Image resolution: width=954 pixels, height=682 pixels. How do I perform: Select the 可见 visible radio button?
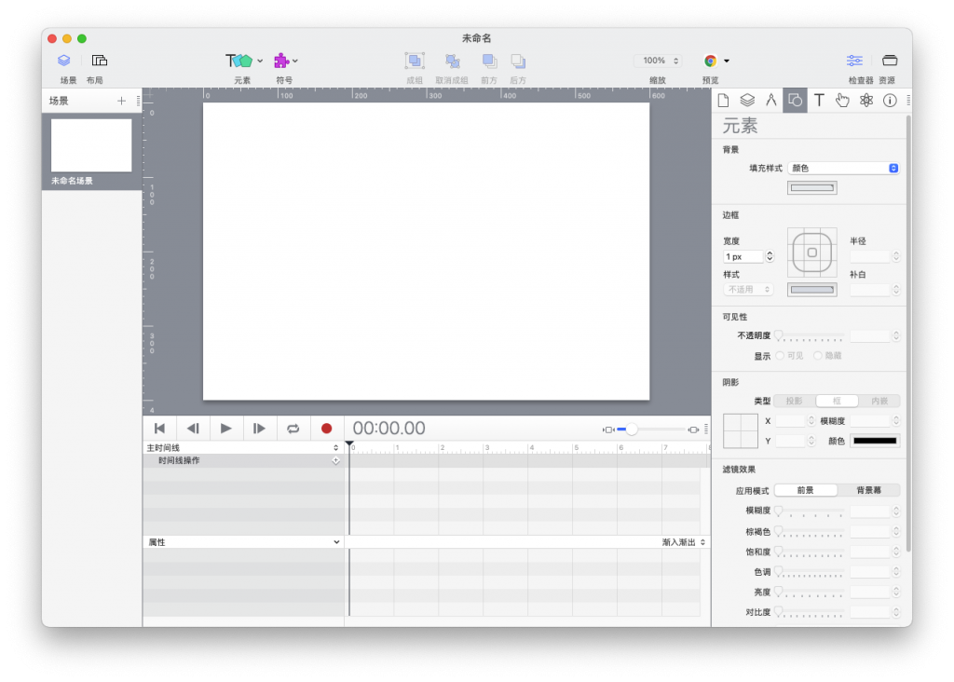pos(780,356)
